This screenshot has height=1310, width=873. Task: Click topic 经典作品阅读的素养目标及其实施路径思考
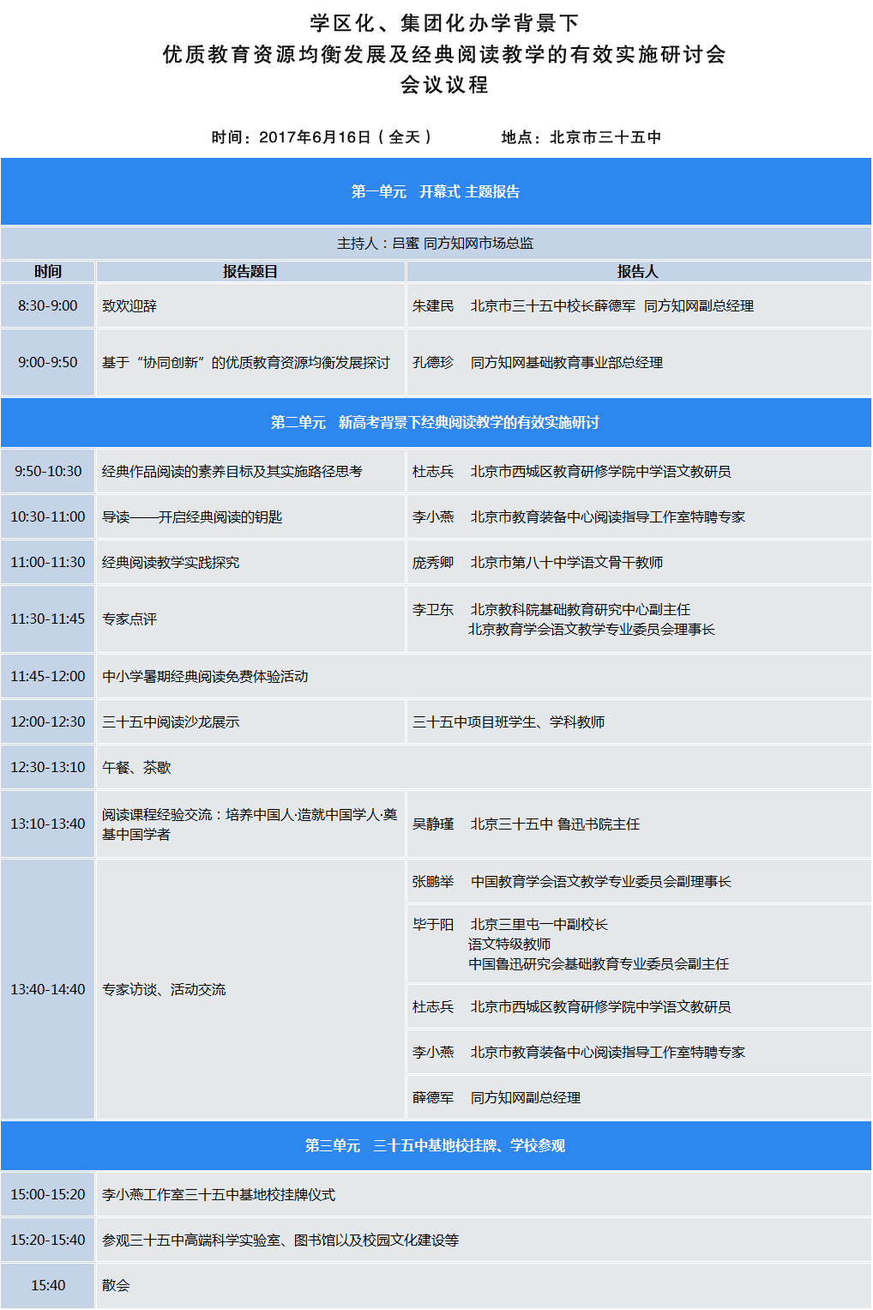tap(232, 472)
